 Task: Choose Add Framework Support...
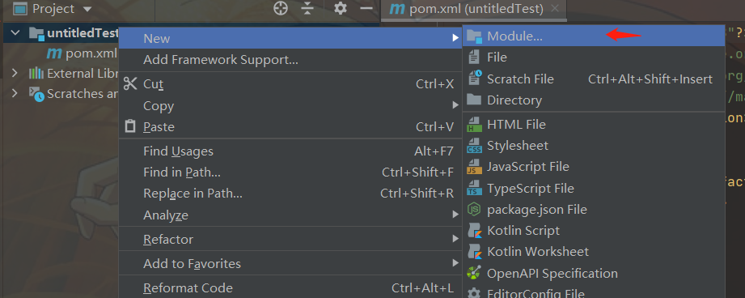click(x=290, y=60)
